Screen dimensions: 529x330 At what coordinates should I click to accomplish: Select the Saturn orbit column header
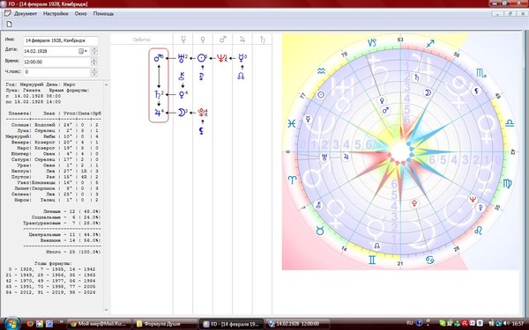[262, 40]
